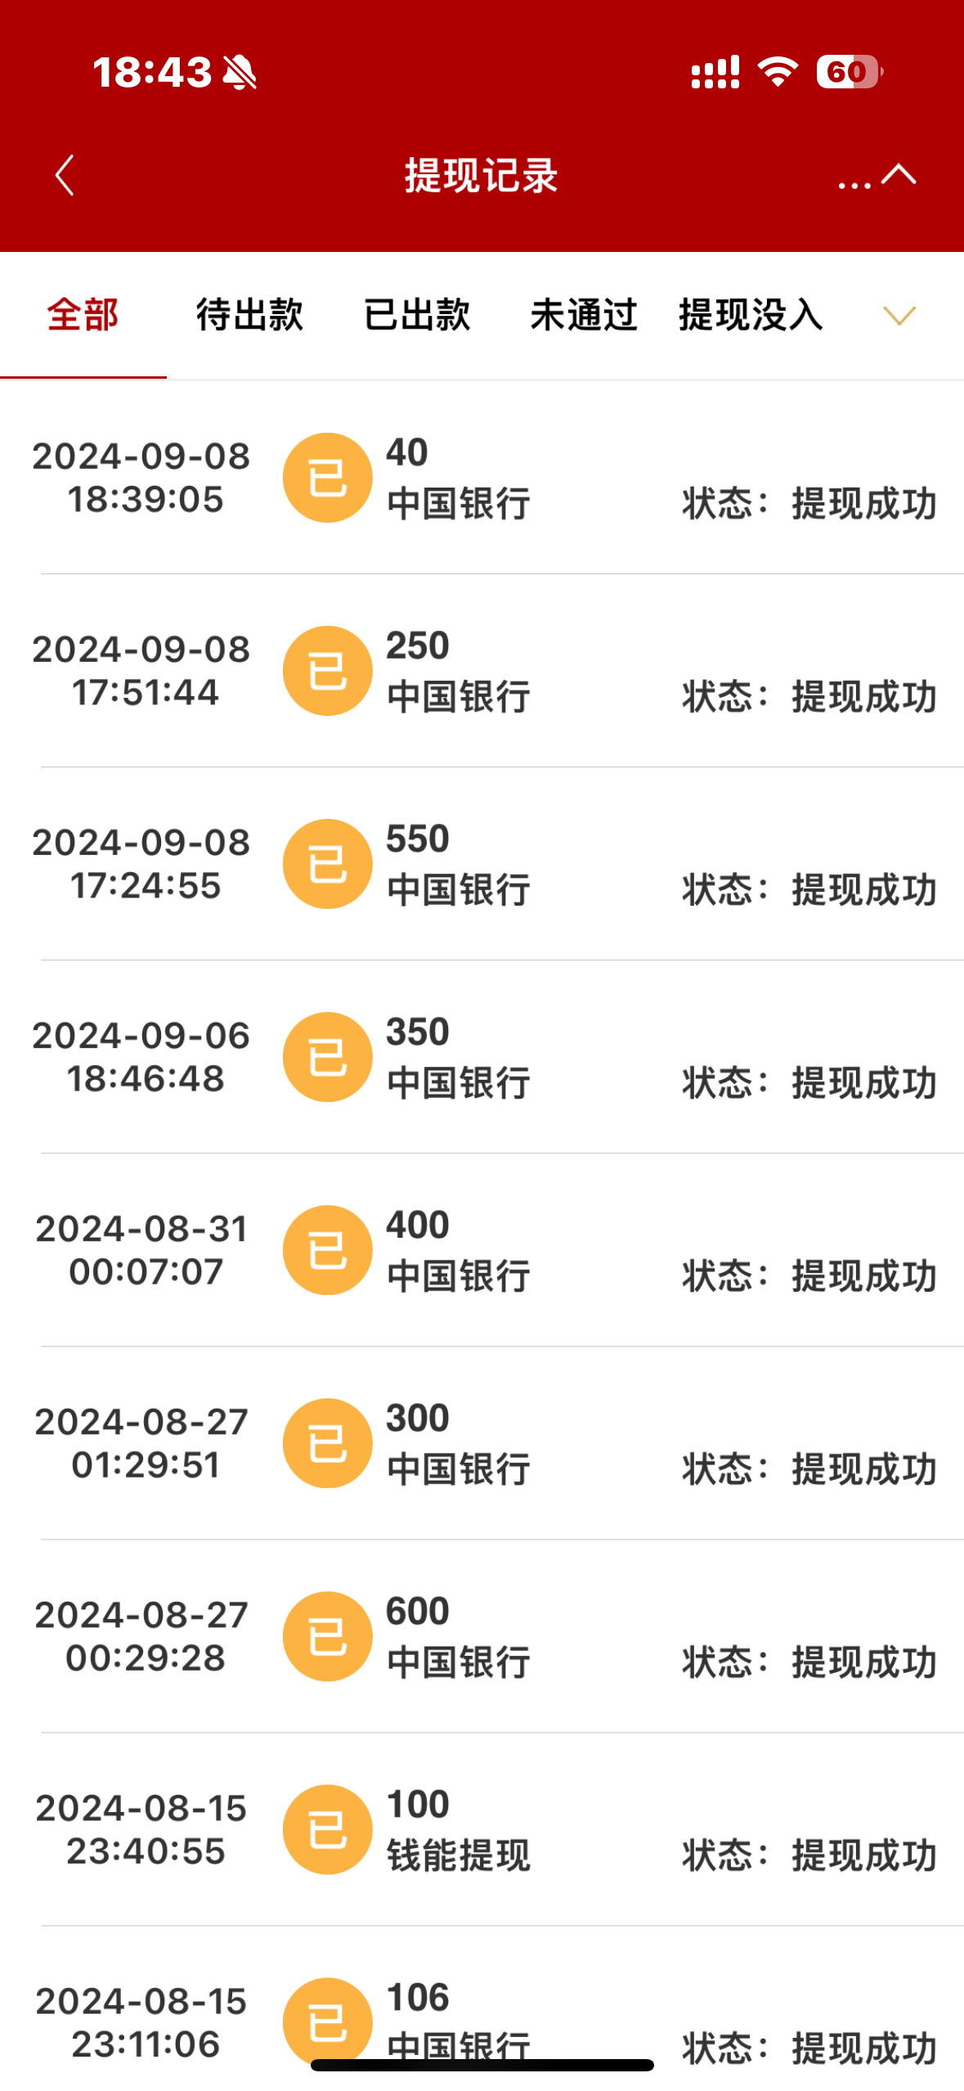Tap the orange 已 icon beside amount 250
The image size is (964, 2091).
point(327,671)
